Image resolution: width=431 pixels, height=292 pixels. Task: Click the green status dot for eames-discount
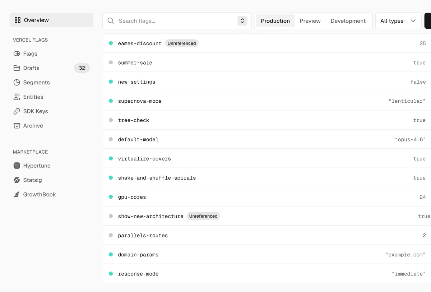pos(111,43)
